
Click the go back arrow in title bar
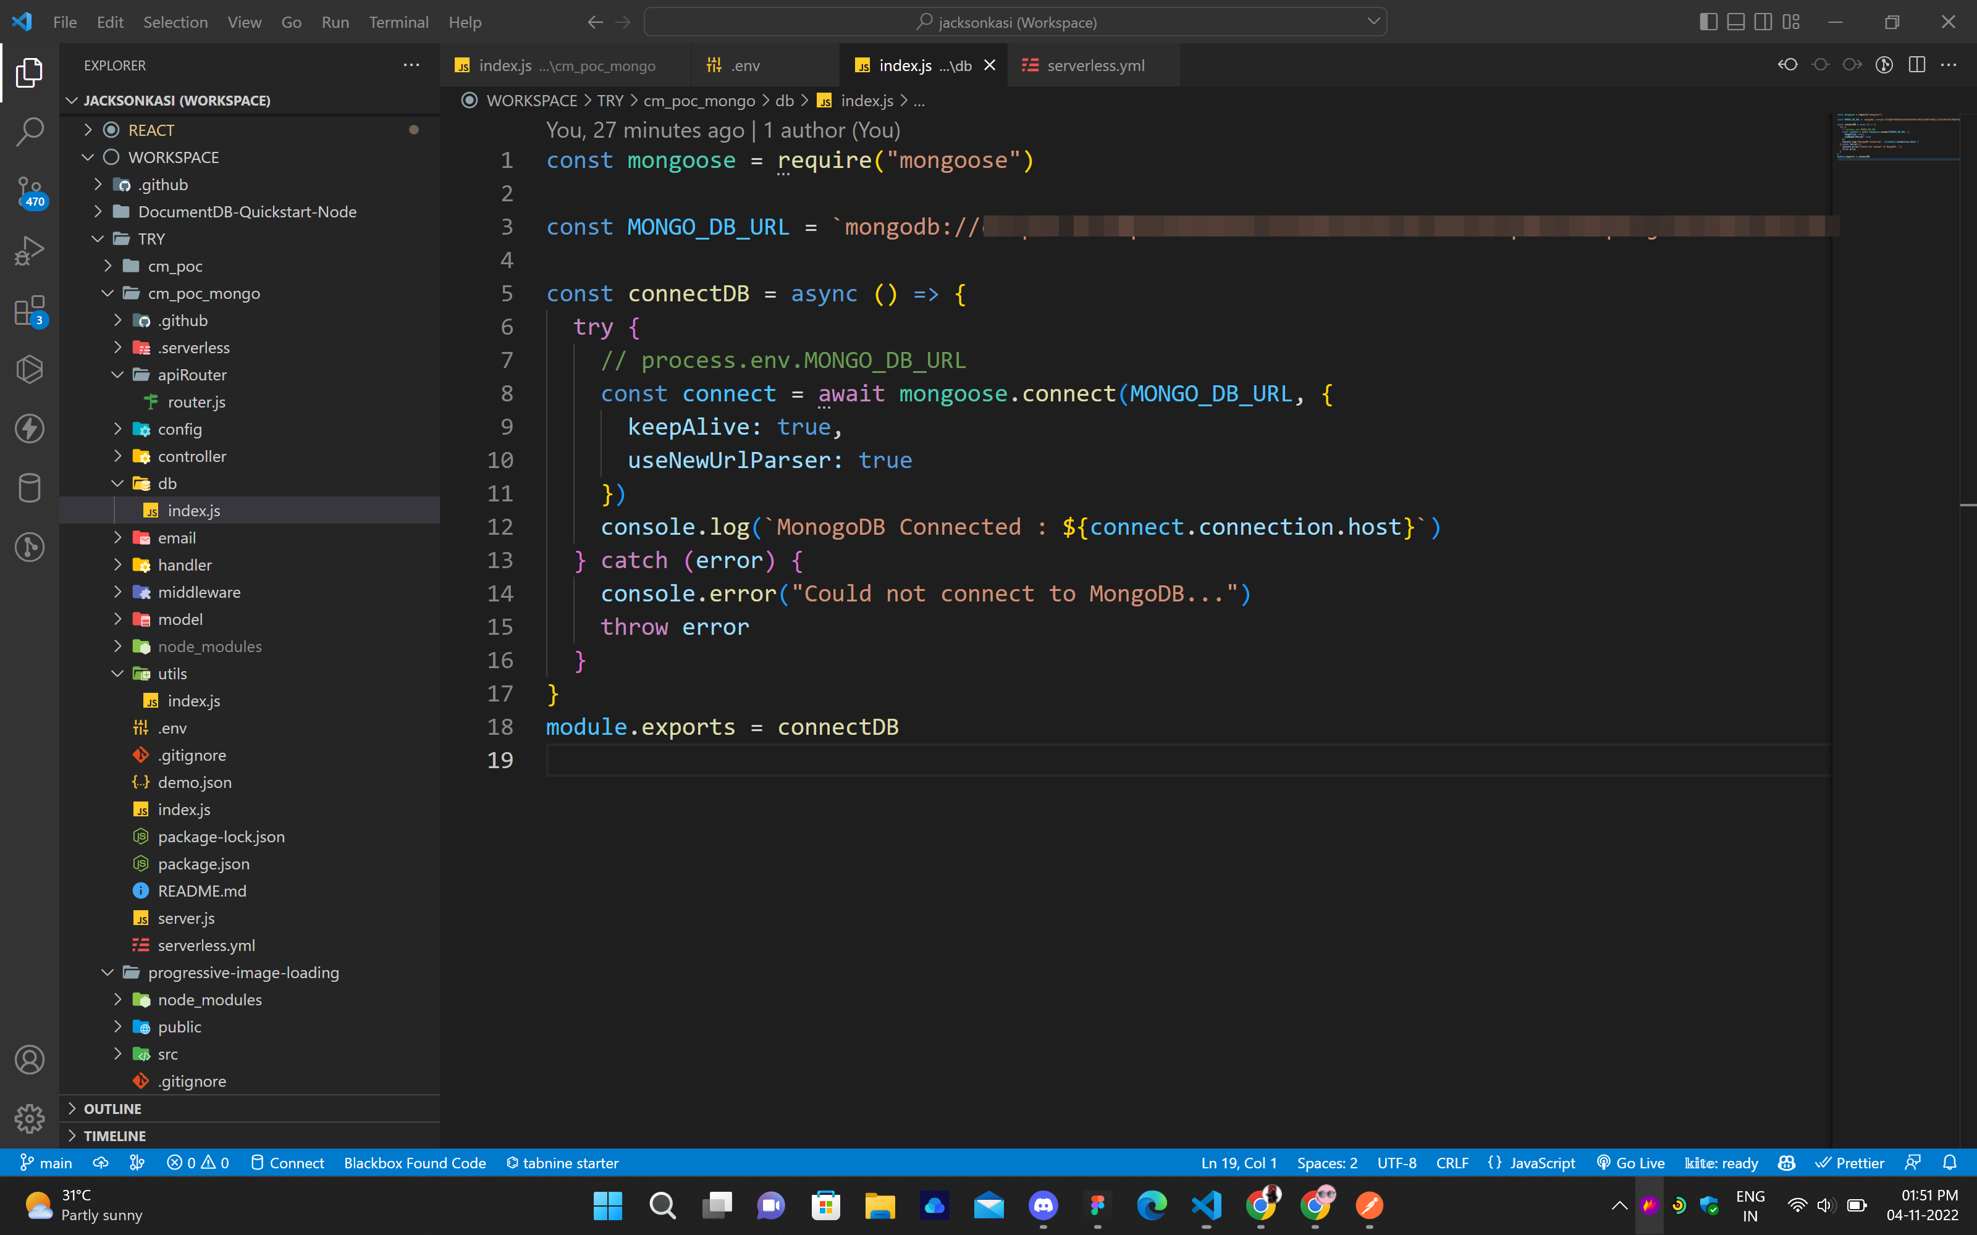595,22
